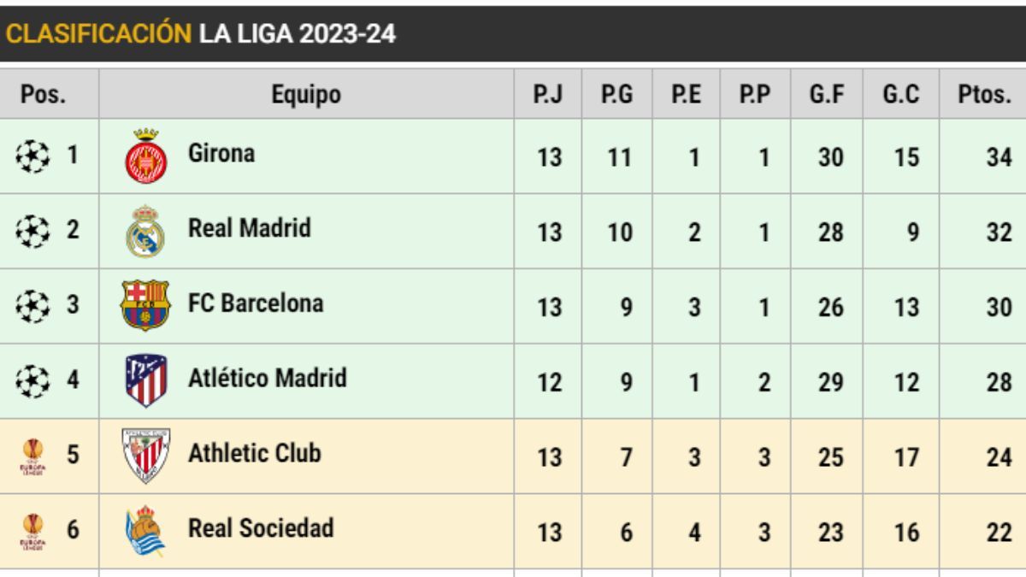Click the Girona club crest
Image resolution: width=1026 pixels, height=577 pixels.
146,156
